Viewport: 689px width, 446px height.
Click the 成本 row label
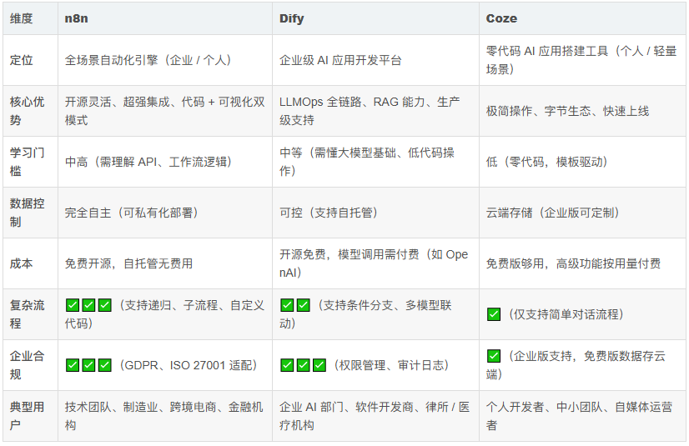point(30,263)
